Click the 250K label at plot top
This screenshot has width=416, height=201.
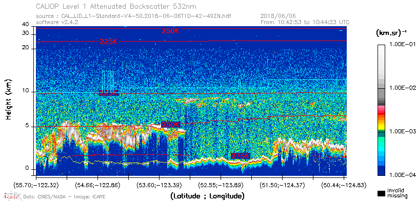(x=171, y=31)
